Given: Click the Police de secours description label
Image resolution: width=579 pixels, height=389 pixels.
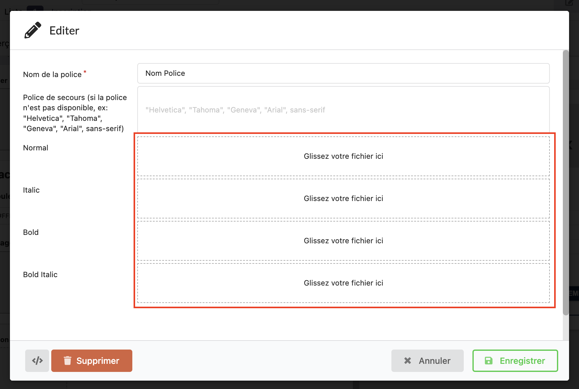Looking at the screenshot, I should tap(75, 113).
